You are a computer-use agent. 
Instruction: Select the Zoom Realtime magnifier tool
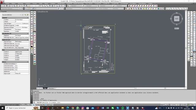[42, 6]
